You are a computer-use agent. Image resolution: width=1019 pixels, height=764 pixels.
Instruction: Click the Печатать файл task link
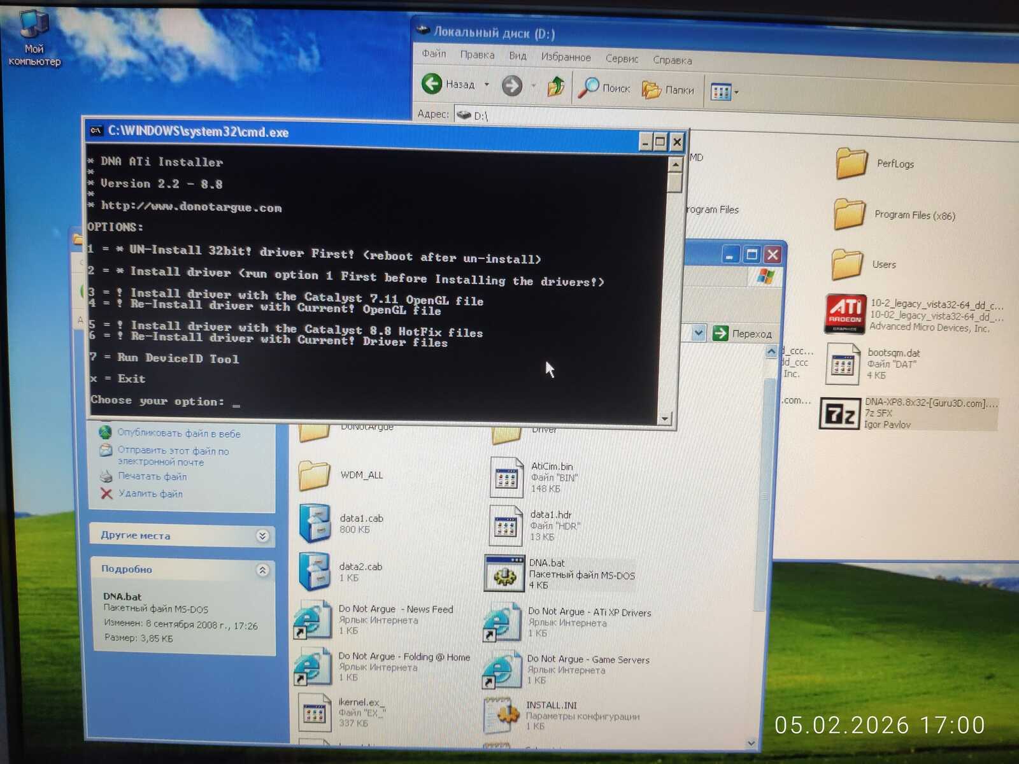(x=152, y=476)
